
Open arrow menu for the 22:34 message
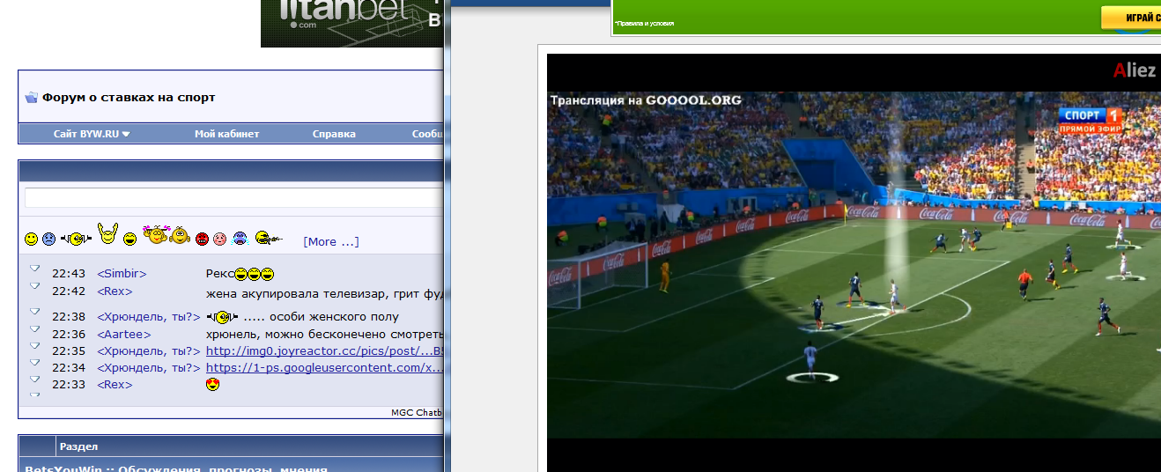(35, 362)
